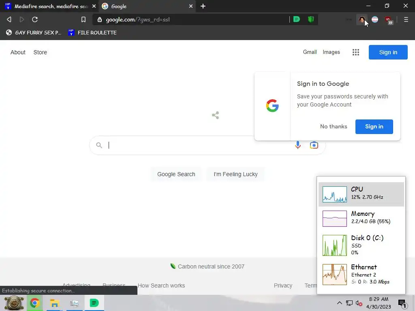The image size is (415, 311).
Task: Click Sign in inside the Google popup
Action: [x=374, y=127]
